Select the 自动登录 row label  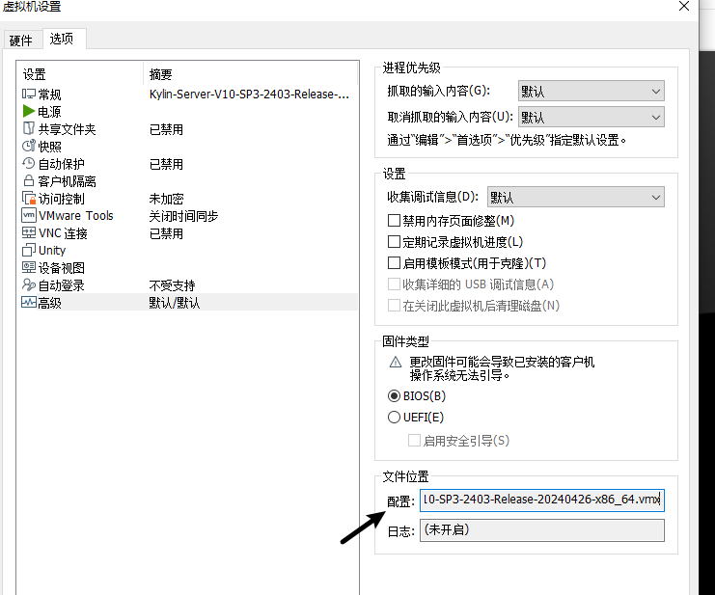62,285
